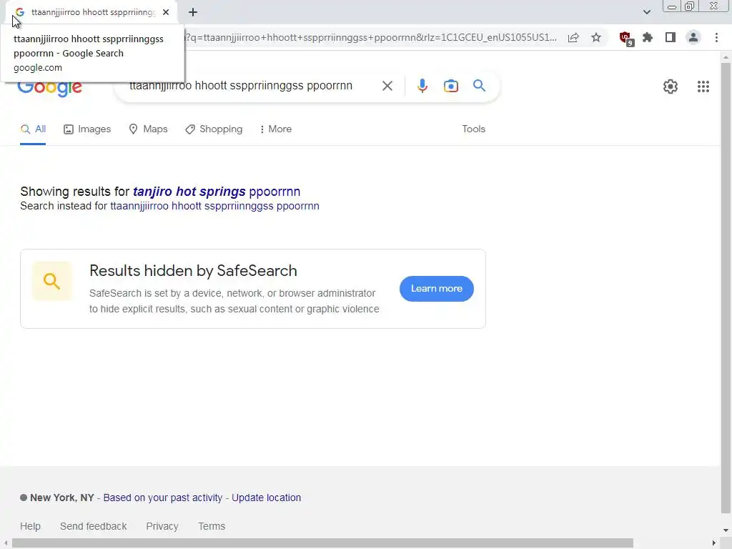Click the vertical scrollbar thumb
This screenshot has height=549, width=732.
pos(726,287)
